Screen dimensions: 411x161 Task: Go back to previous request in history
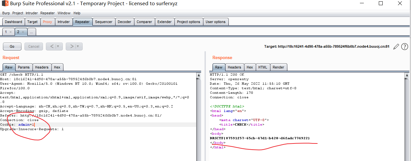[x=52, y=46]
